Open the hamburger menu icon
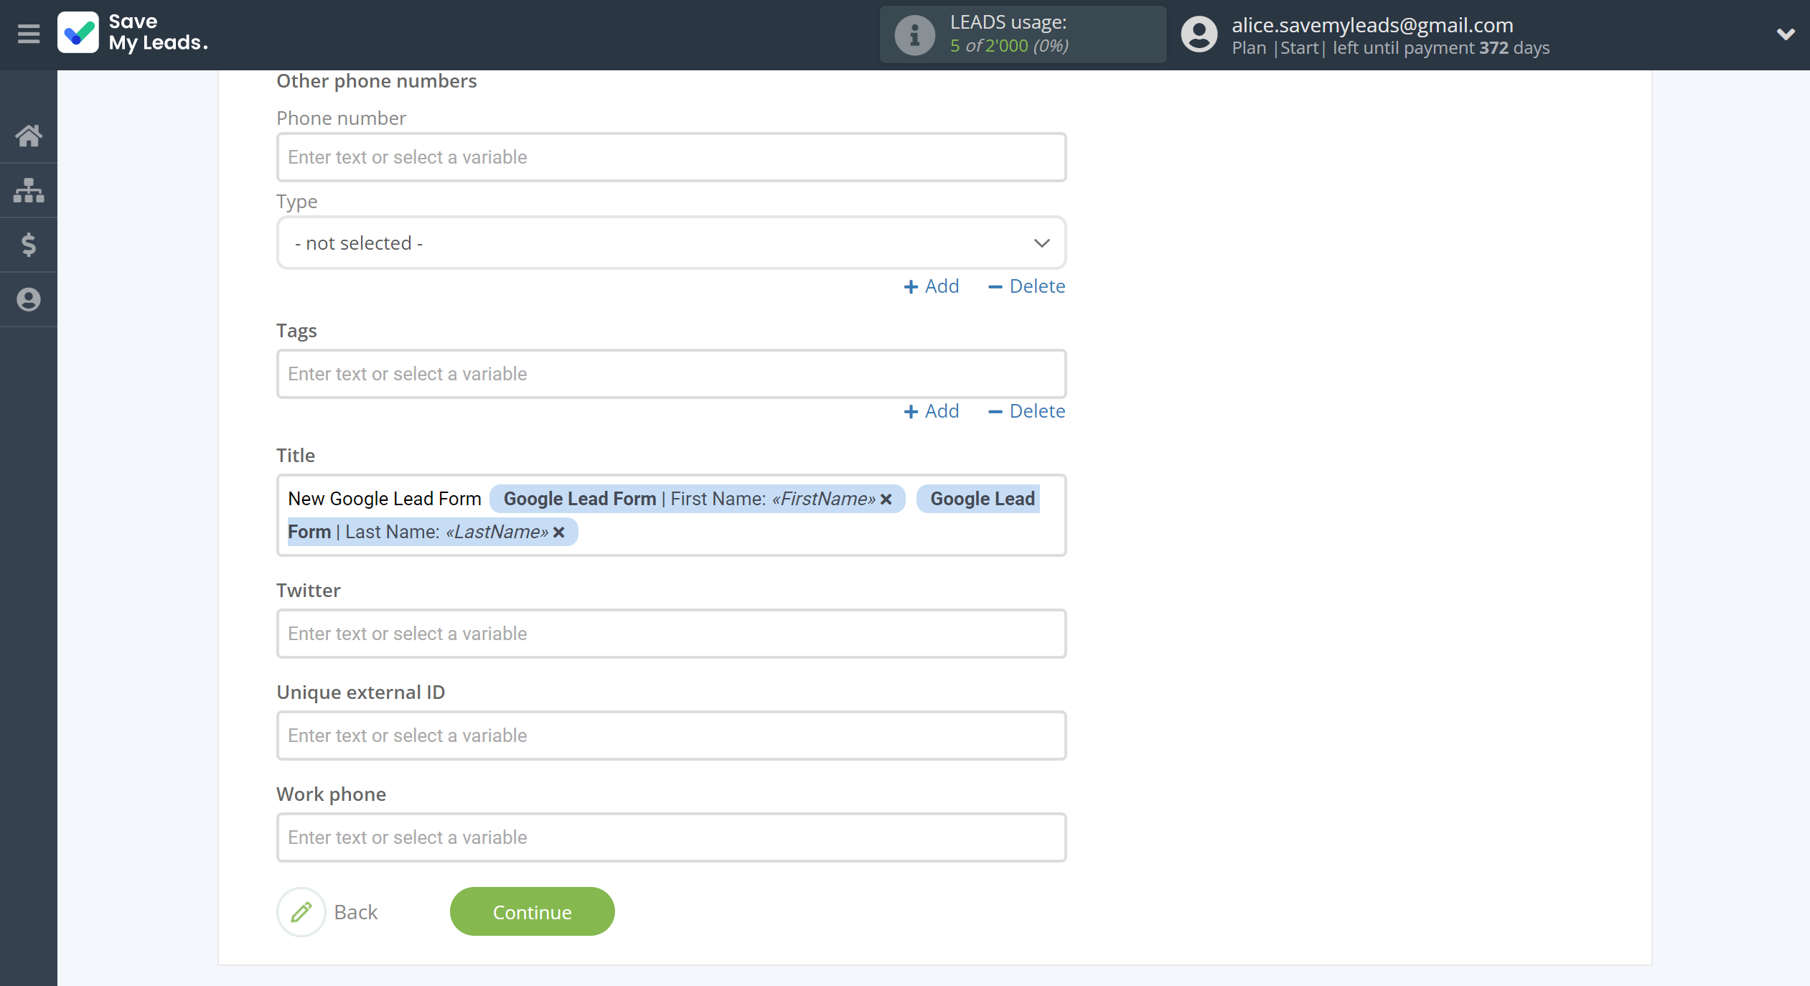Image resolution: width=1810 pixels, height=986 pixels. point(29,34)
